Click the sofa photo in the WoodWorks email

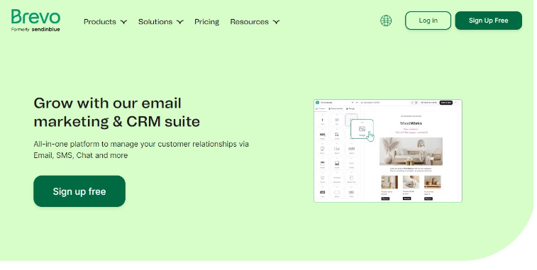411,151
